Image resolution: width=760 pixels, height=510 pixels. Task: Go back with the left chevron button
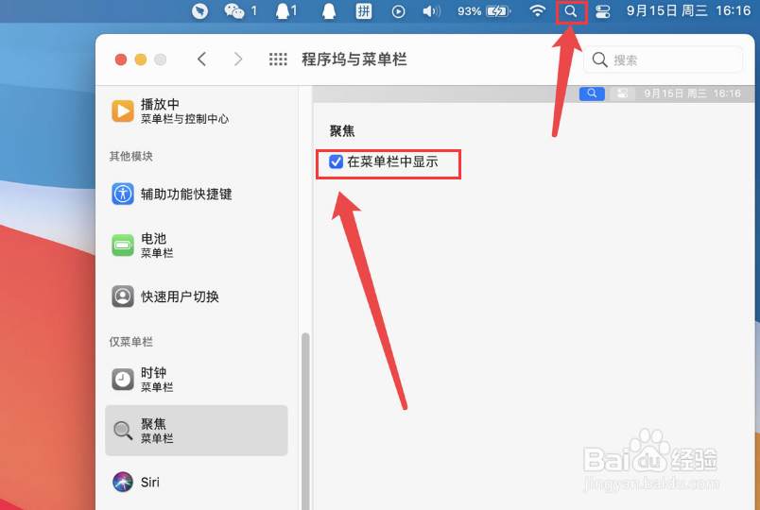coord(202,59)
